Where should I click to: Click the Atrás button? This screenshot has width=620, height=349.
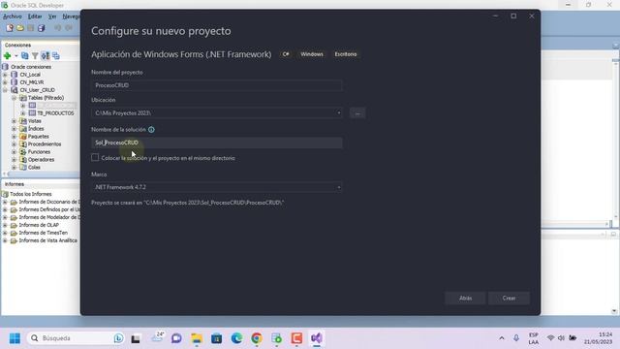click(x=465, y=298)
